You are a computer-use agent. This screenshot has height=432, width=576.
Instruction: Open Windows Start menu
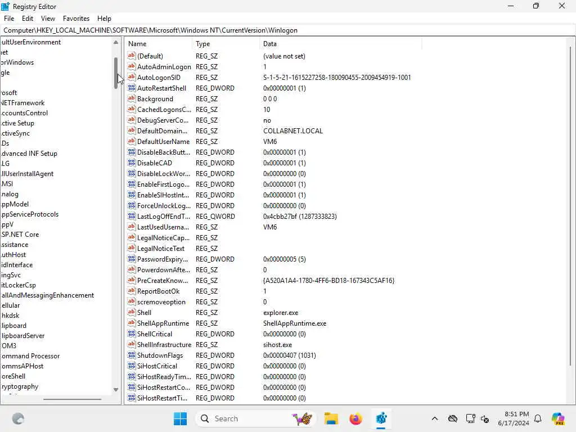pos(180,418)
